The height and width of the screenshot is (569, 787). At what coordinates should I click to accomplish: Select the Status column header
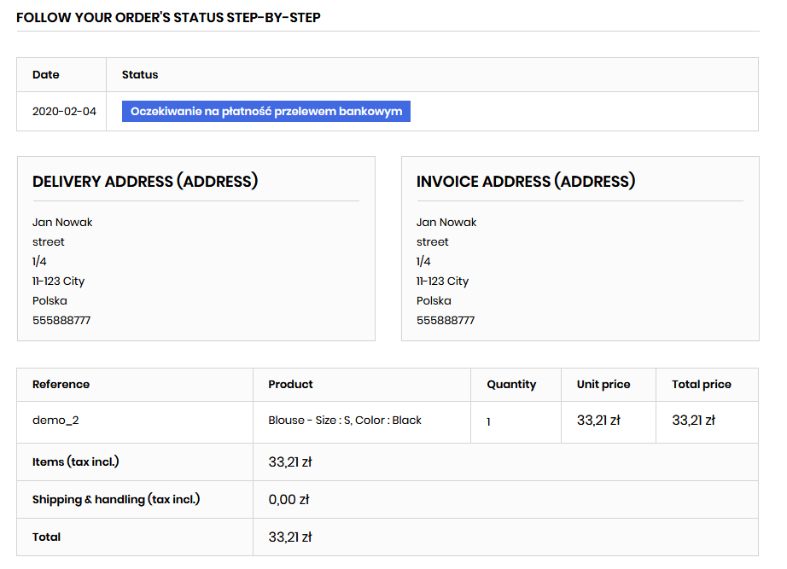140,75
